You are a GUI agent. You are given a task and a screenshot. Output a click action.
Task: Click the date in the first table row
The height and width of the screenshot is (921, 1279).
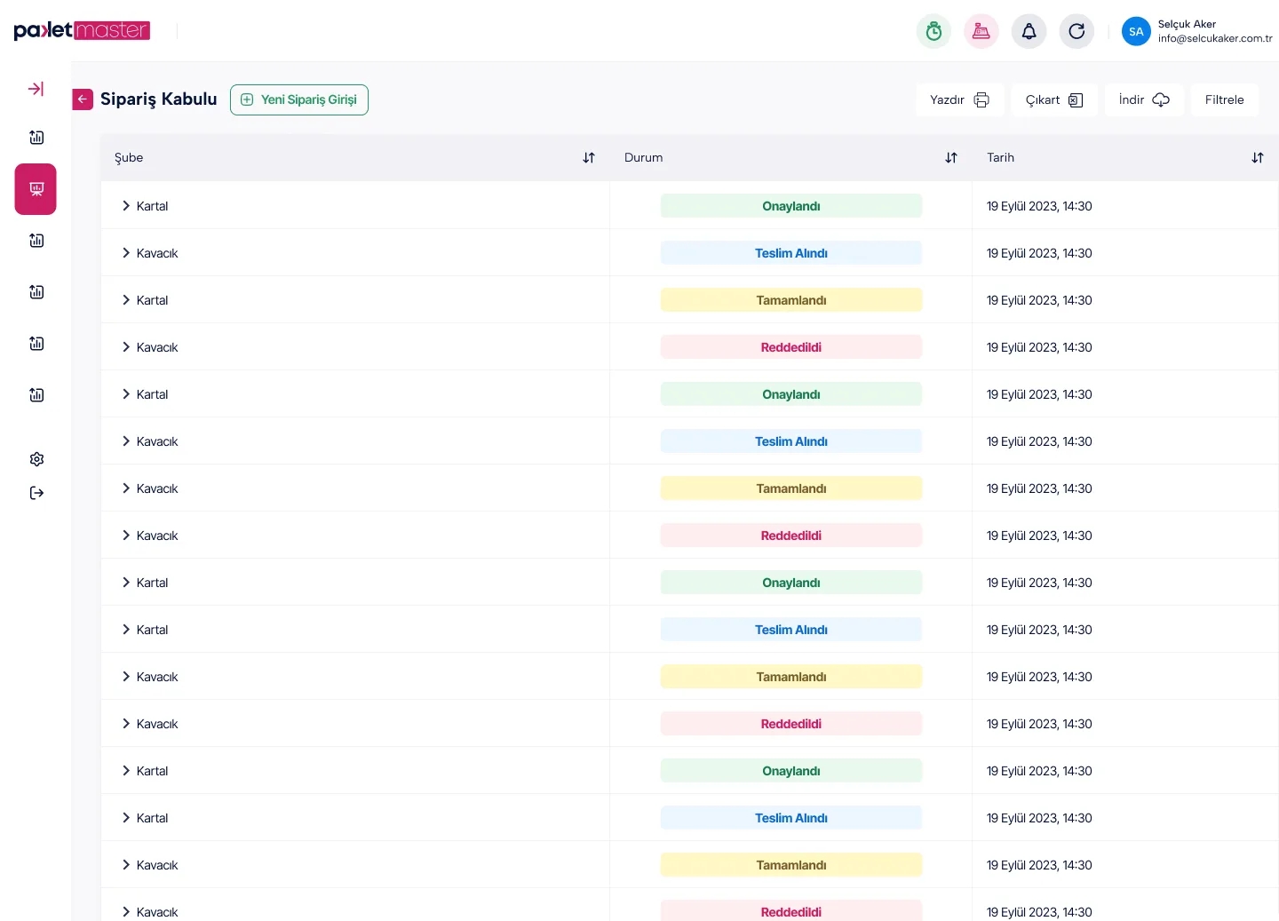pos(1039,206)
